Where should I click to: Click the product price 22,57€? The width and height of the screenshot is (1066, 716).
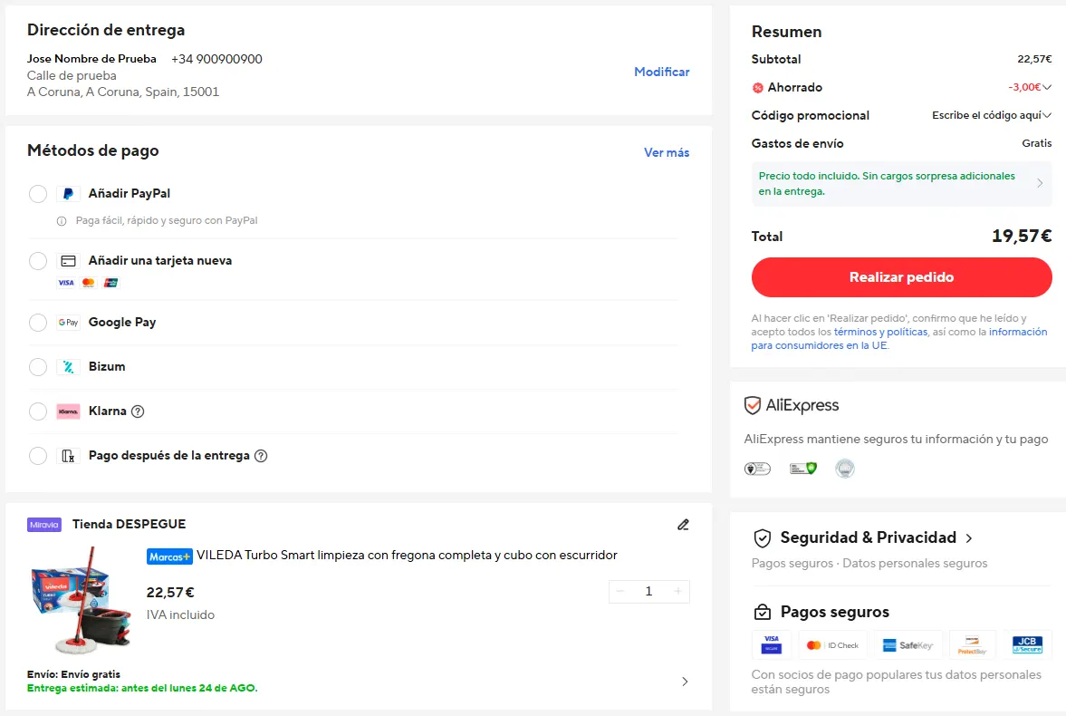pyautogui.click(x=170, y=593)
